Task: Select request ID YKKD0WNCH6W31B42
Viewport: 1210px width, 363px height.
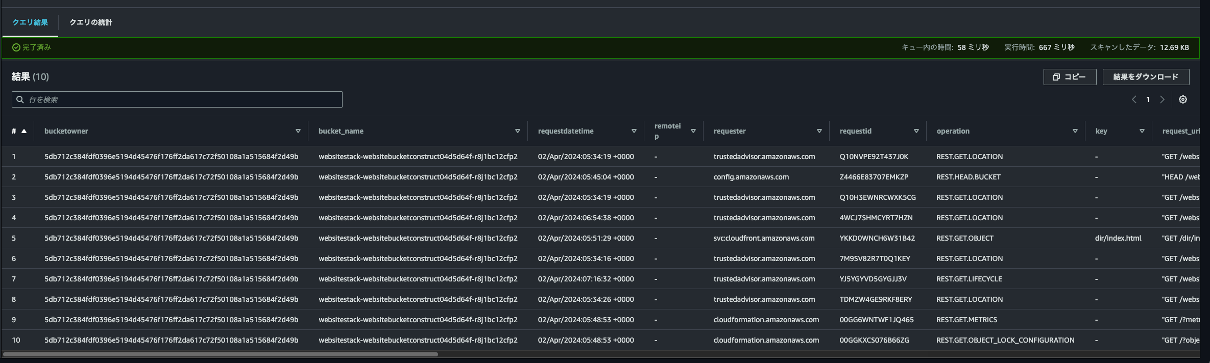Action: (x=877, y=238)
